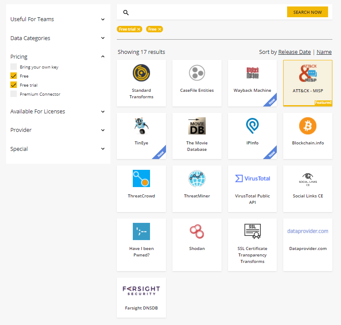
Task: Click the Farsight DNSDB title text
Action: (x=141, y=308)
